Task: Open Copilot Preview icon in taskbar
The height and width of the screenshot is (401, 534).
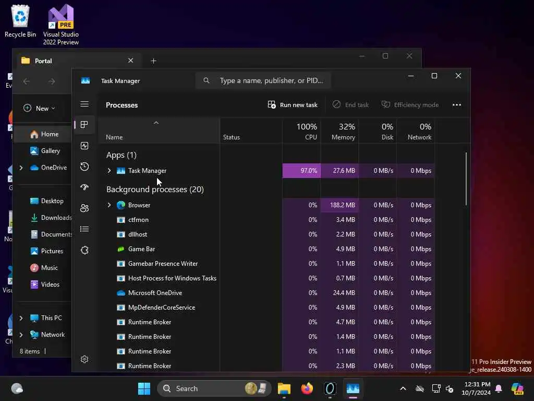Action: click(517, 388)
